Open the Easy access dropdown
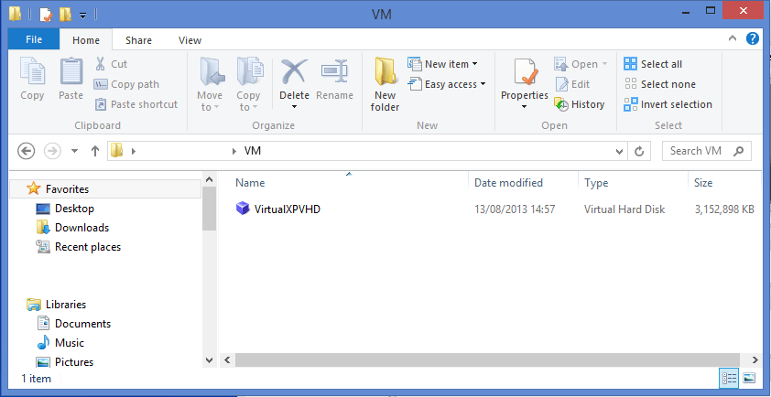This screenshot has width=771, height=397. pyautogui.click(x=454, y=84)
